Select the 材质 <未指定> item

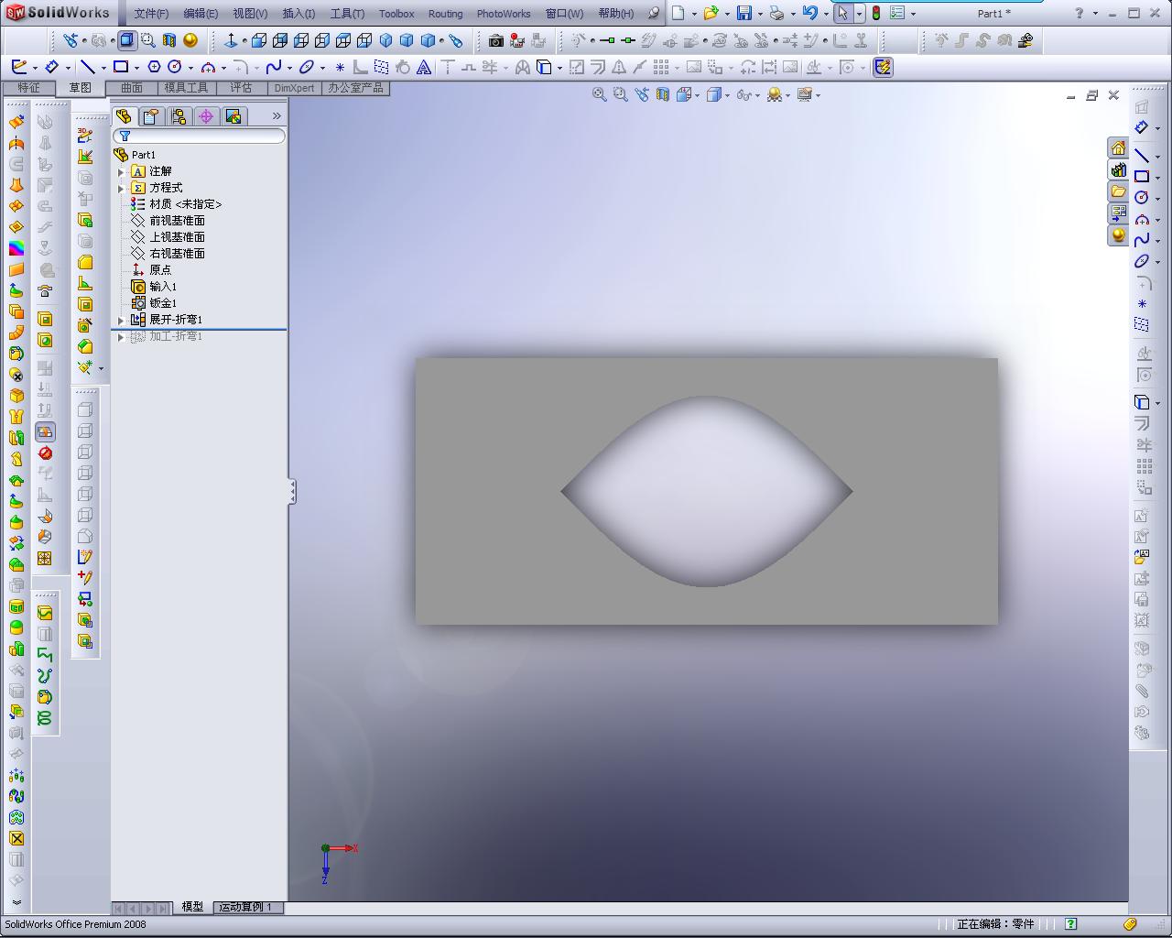coord(185,204)
